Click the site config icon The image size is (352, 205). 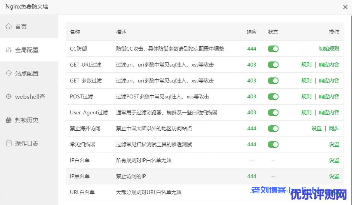(x=9, y=73)
